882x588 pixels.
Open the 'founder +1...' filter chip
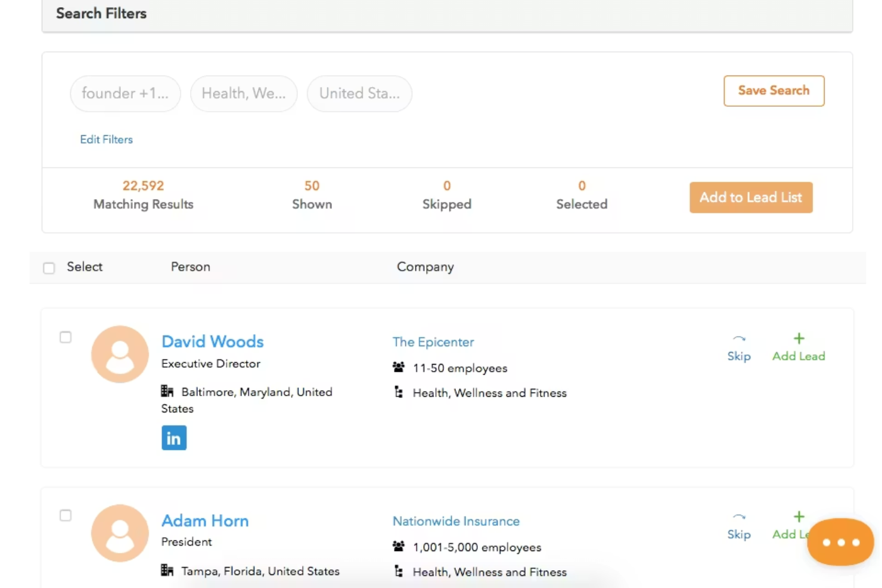click(x=125, y=94)
